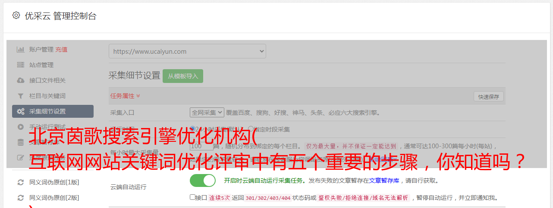Open the https://www.ucaiyun.com site dropdown
This screenshot has height=208, width=553.
click(x=187, y=51)
